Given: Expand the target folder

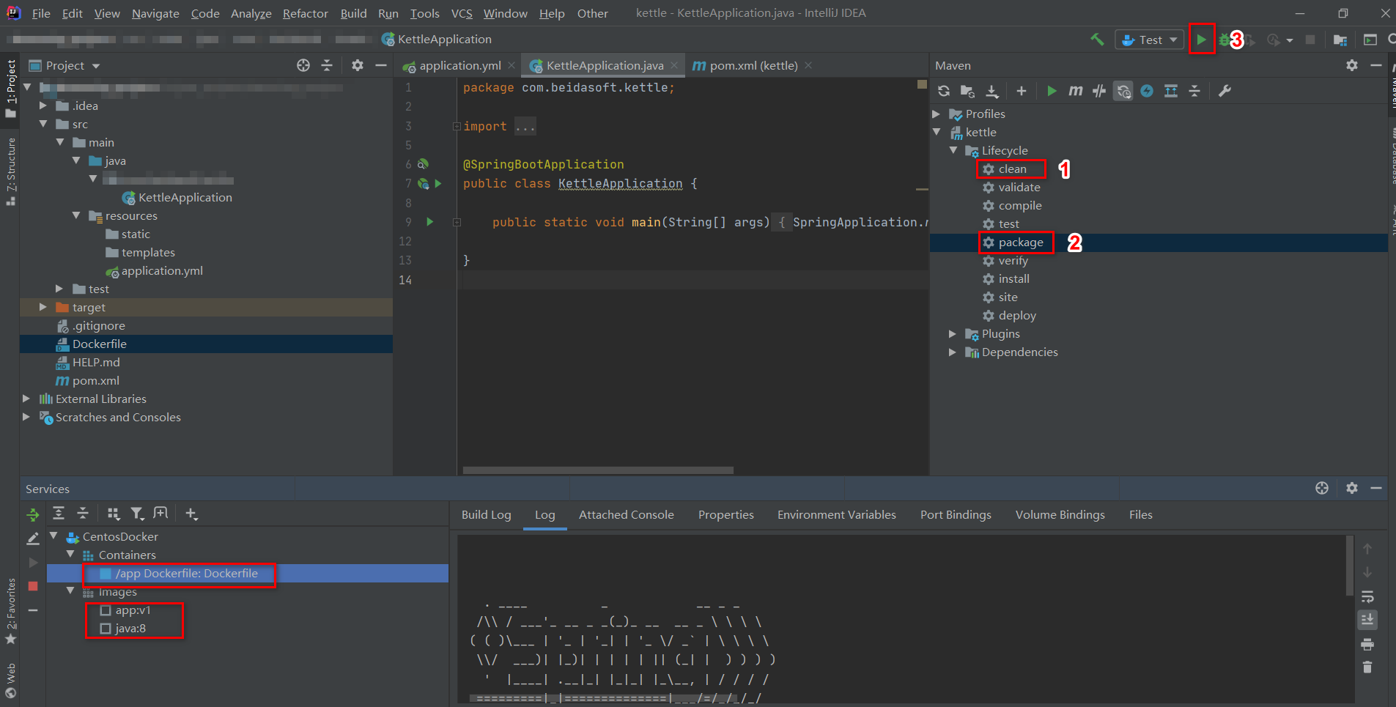Looking at the screenshot, I should tap(43, 307).
